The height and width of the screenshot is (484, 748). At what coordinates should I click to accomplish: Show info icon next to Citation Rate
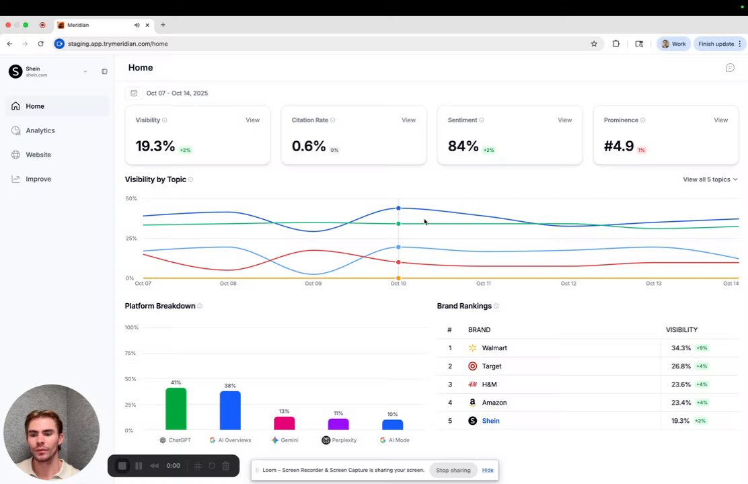point(332,120)
